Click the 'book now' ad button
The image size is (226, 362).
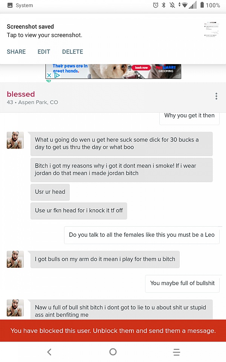tap(142, 67)
